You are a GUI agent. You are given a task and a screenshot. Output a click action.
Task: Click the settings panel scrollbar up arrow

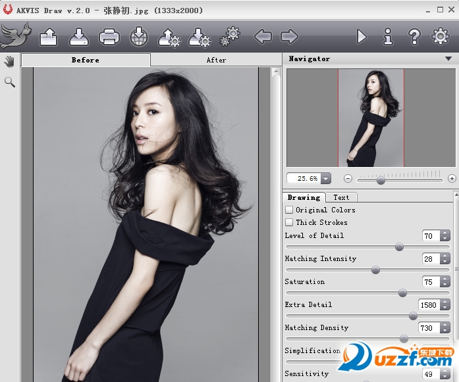click(456, 194)
